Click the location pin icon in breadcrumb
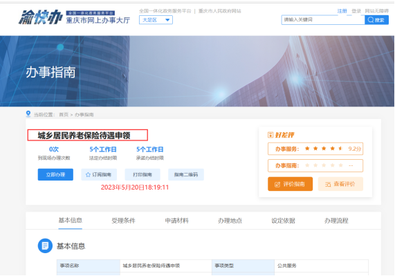This screenshot has width=395, height=276. coord(28,114)
